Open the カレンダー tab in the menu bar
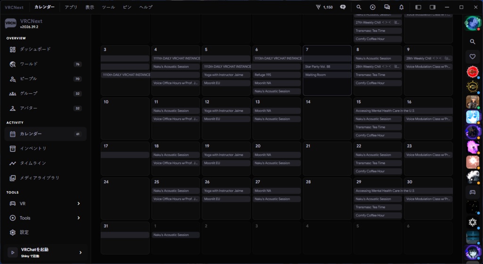The image size is (483, 264). (x=44, y=7)
